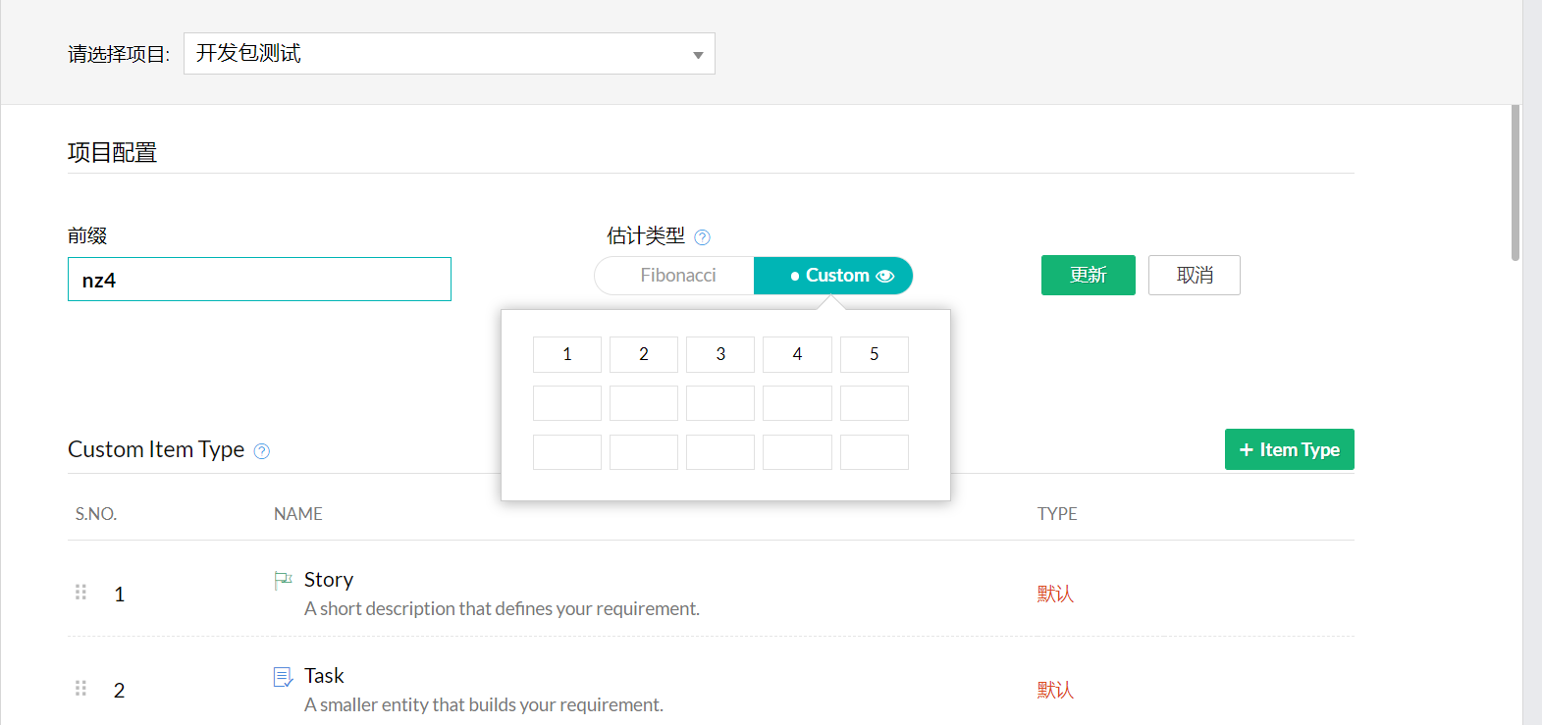Click the vertical page scrollbar

click(x=1515, y=183)
